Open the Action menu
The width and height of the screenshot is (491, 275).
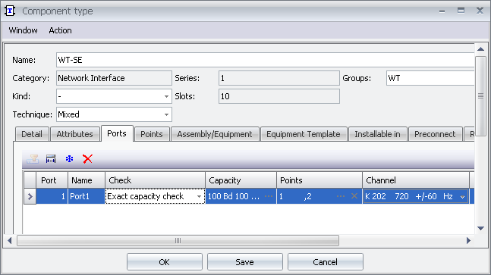(x=60, y=30)
